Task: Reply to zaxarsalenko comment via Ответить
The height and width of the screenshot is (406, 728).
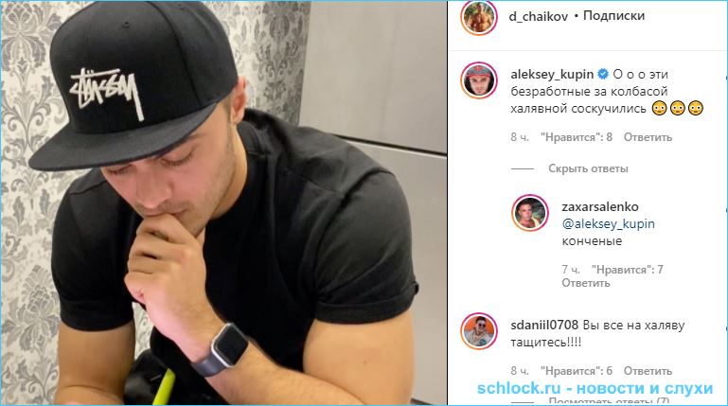Action: coord(585,283)
